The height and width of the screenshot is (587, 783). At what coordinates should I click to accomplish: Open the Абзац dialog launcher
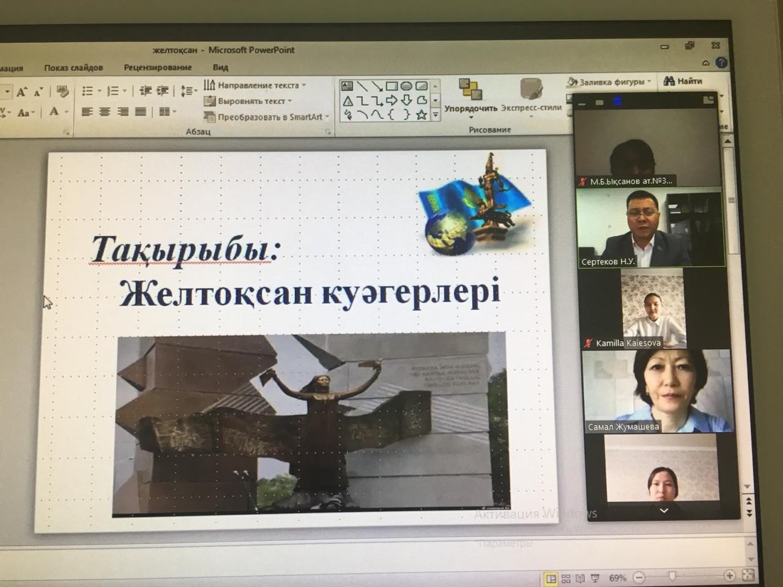328,131
